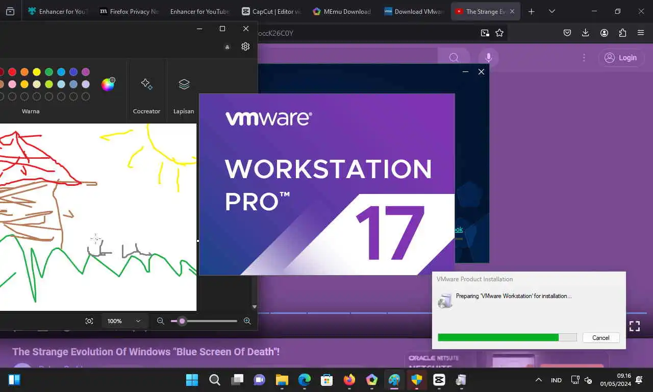Switch to the MEmu Download tab

pos(342,11)
